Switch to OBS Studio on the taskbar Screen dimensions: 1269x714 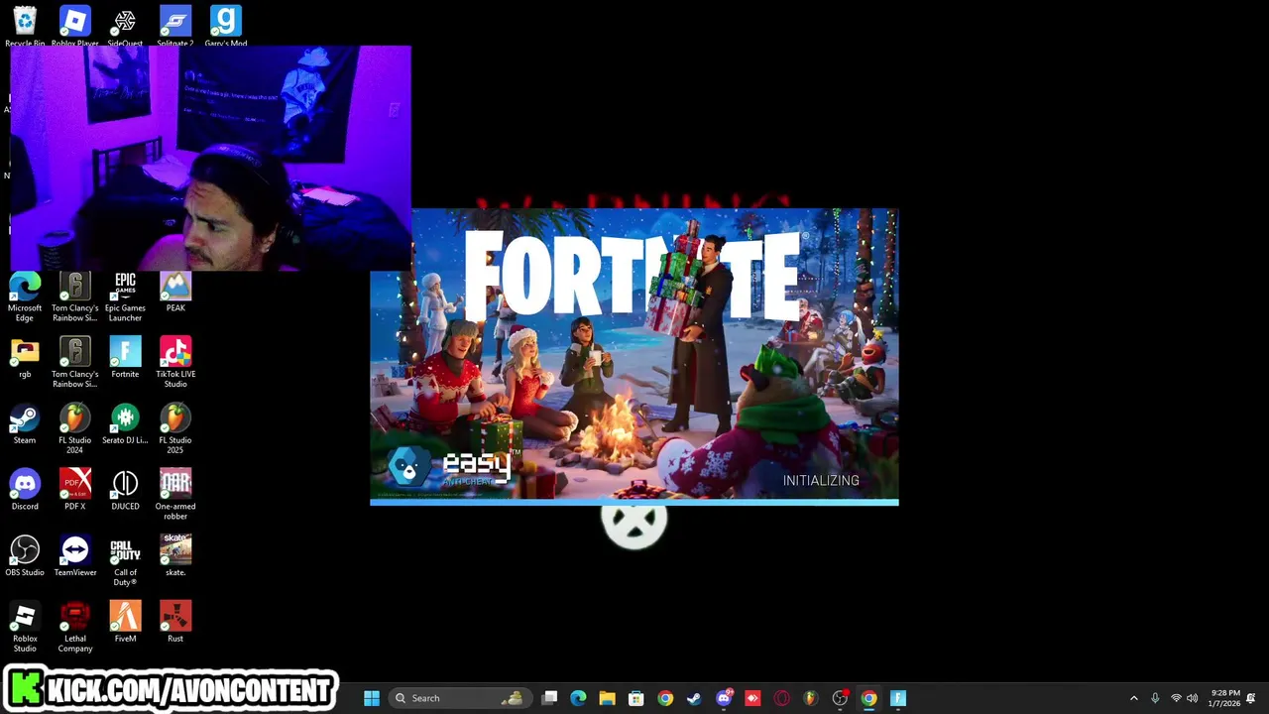pyautogui.click(x=840, y=698)
